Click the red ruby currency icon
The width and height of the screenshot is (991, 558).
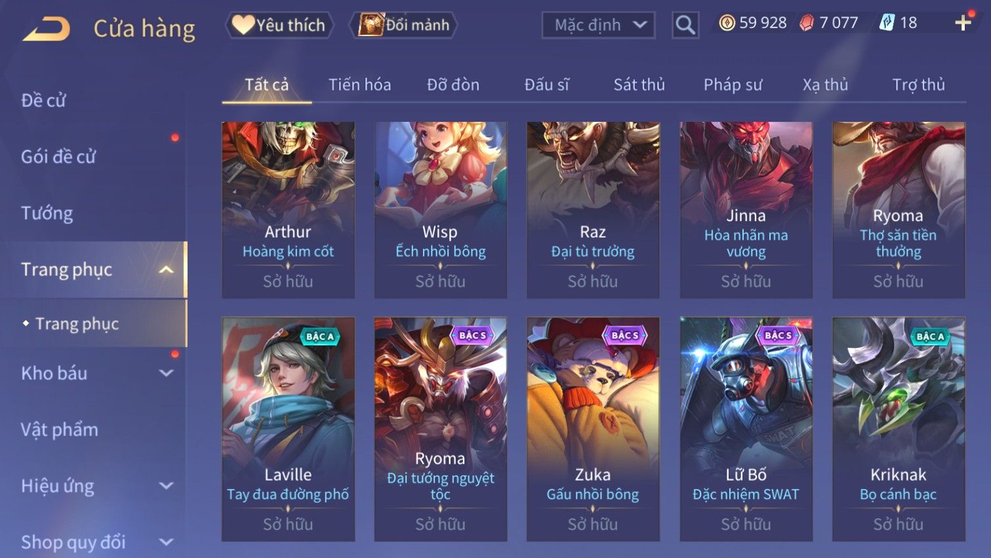(x=807, y=23)
